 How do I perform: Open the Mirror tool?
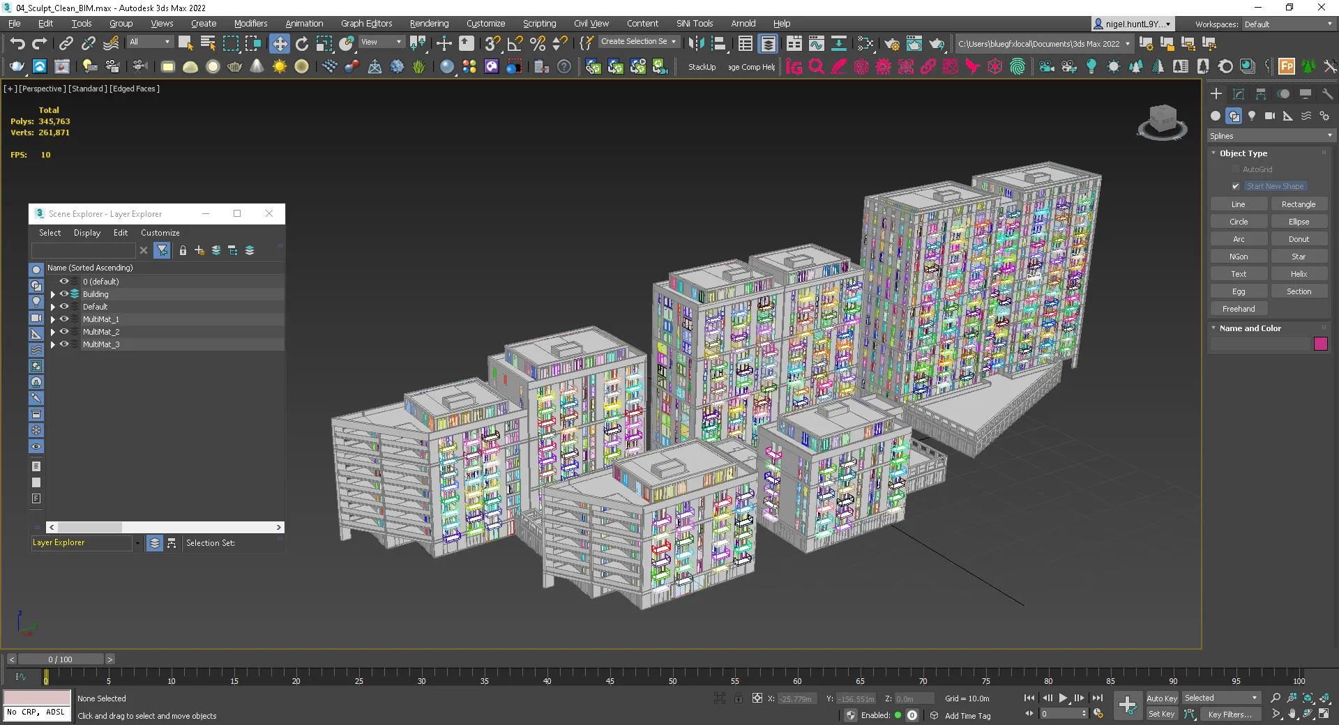tap(695, 43)
